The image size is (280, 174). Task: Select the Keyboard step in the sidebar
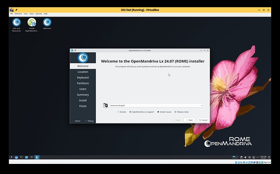(x=83, y=77)
